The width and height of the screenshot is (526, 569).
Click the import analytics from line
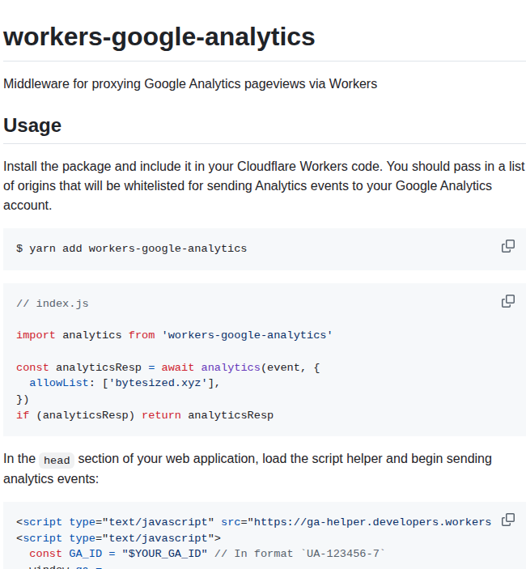tap(174, 335)
